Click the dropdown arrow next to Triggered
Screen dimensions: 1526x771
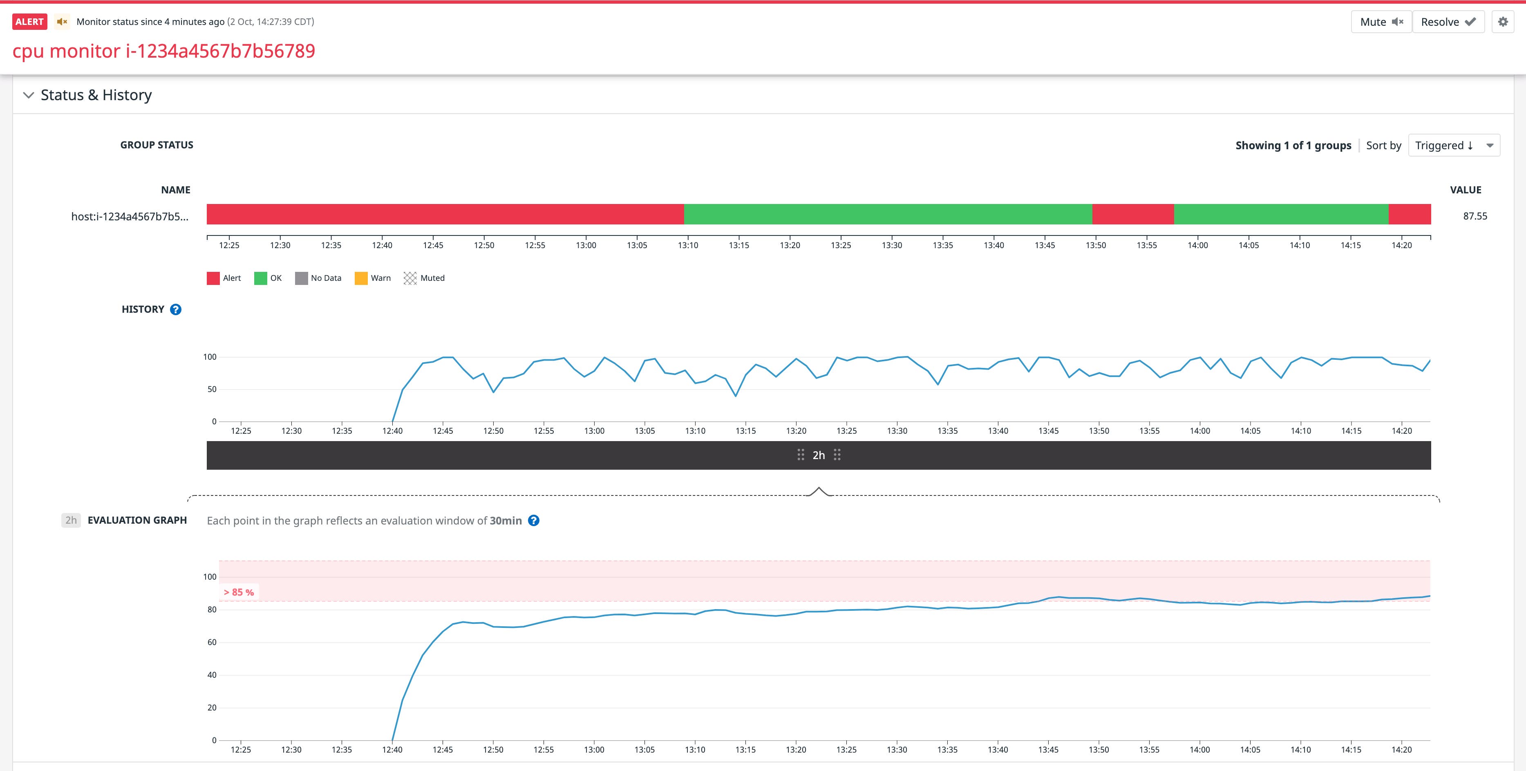1489,145
